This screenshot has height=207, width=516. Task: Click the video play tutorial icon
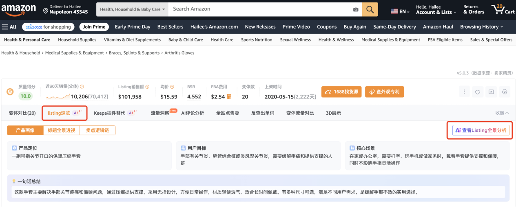[491, 92]
